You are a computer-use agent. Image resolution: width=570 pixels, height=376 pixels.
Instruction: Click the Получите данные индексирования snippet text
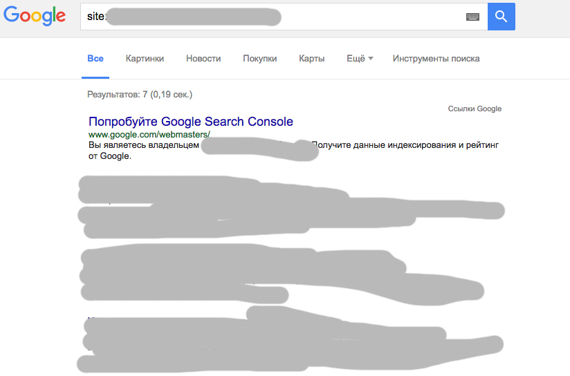(x=405, y=145)
